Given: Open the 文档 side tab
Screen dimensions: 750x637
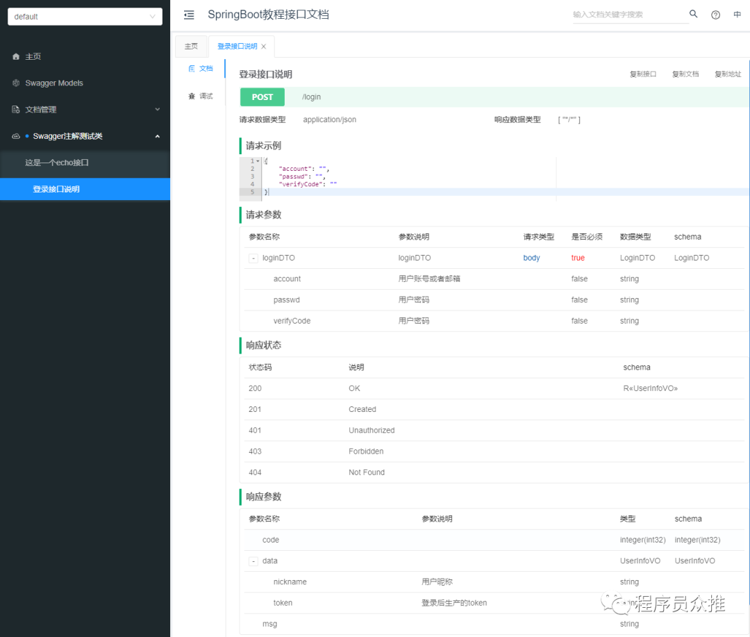Looking at the screenshot, I should (x=201, y=69).
